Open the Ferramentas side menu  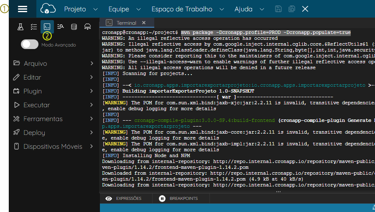pyautogui.click(x=54, y=119)
